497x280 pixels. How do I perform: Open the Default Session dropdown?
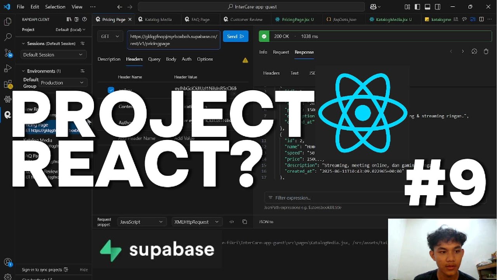[53, 55]
